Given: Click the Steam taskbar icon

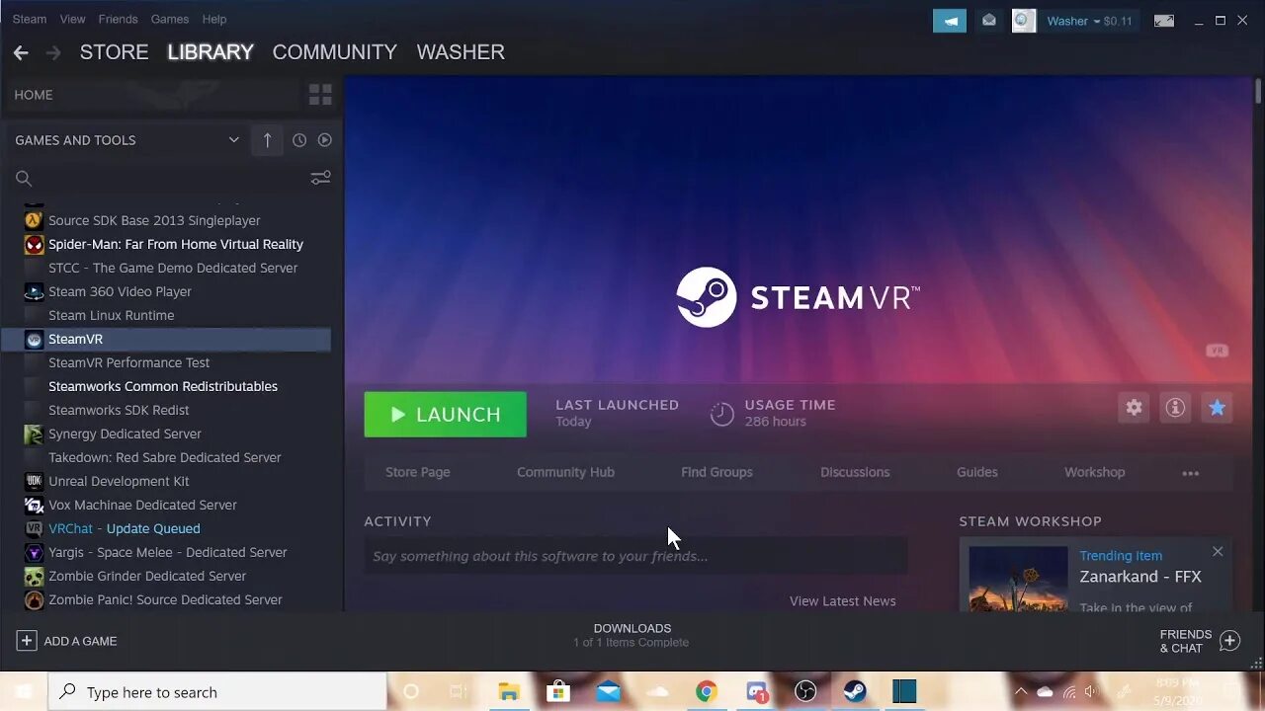Looking at the screenshot, I should tap(855, 691).
